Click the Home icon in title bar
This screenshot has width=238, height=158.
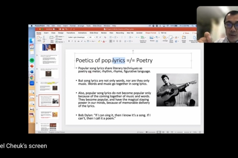point(60,29)
